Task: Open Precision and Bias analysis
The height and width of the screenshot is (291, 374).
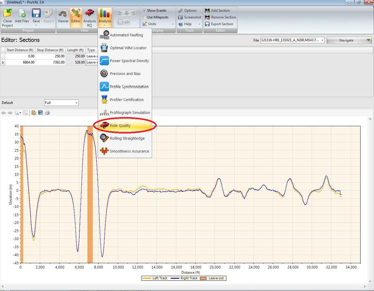Action: point(125,73)
